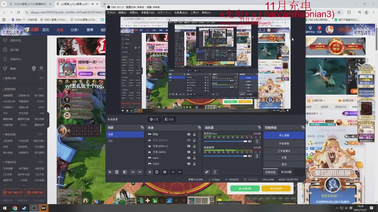This screenshot has height=212, width=378.
Task: Switch to 转场动画 tab in controls
Action: click(286, 172)
